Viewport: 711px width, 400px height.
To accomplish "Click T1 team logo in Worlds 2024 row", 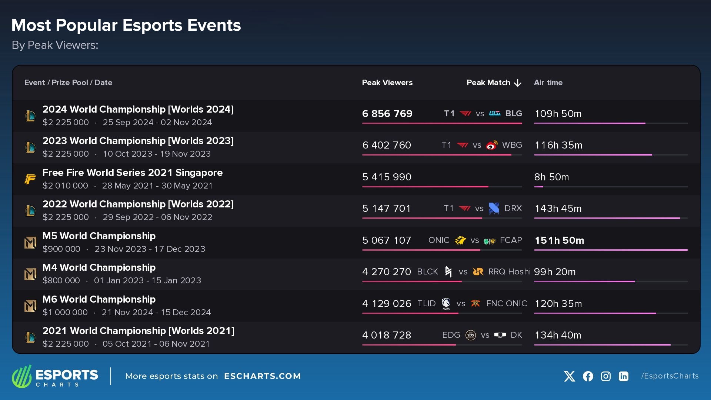I will pyautogui.click(x=465, y=114).
